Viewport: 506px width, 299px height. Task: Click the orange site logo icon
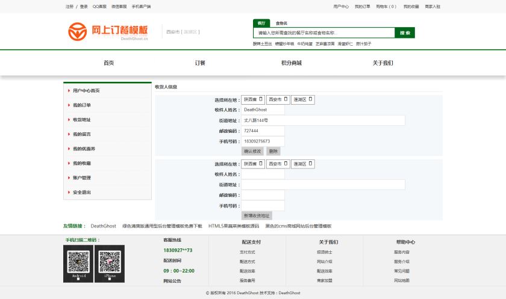tap(78, 31)
